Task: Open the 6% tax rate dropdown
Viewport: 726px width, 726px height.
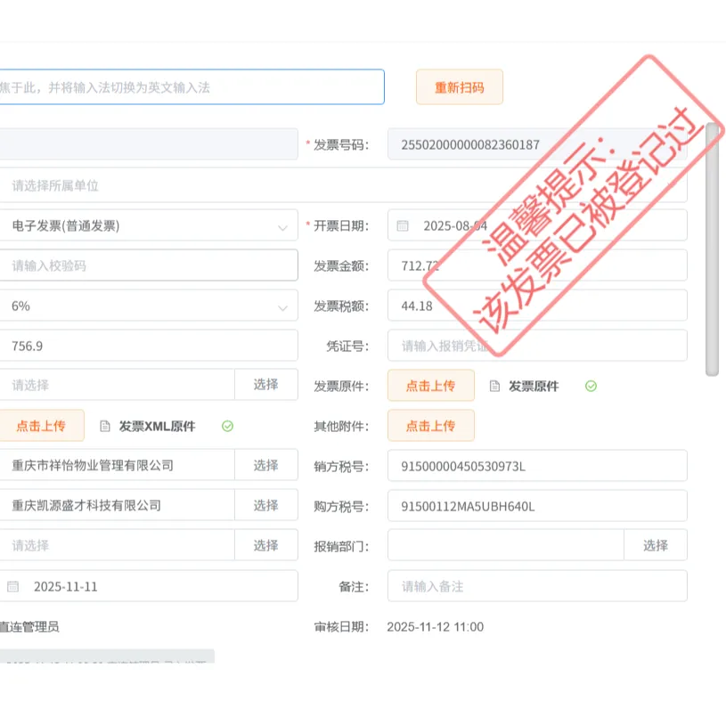Action: coord(284,305)
